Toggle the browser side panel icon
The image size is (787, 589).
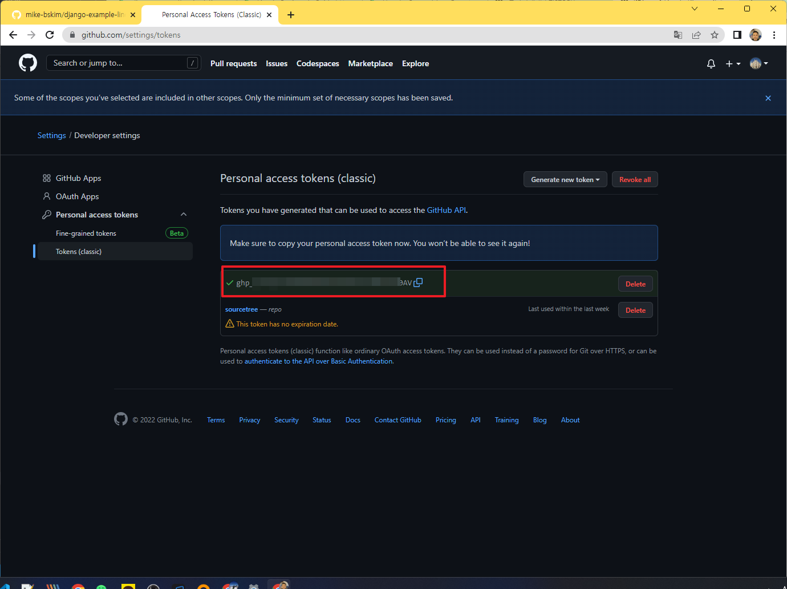point(737,35)
